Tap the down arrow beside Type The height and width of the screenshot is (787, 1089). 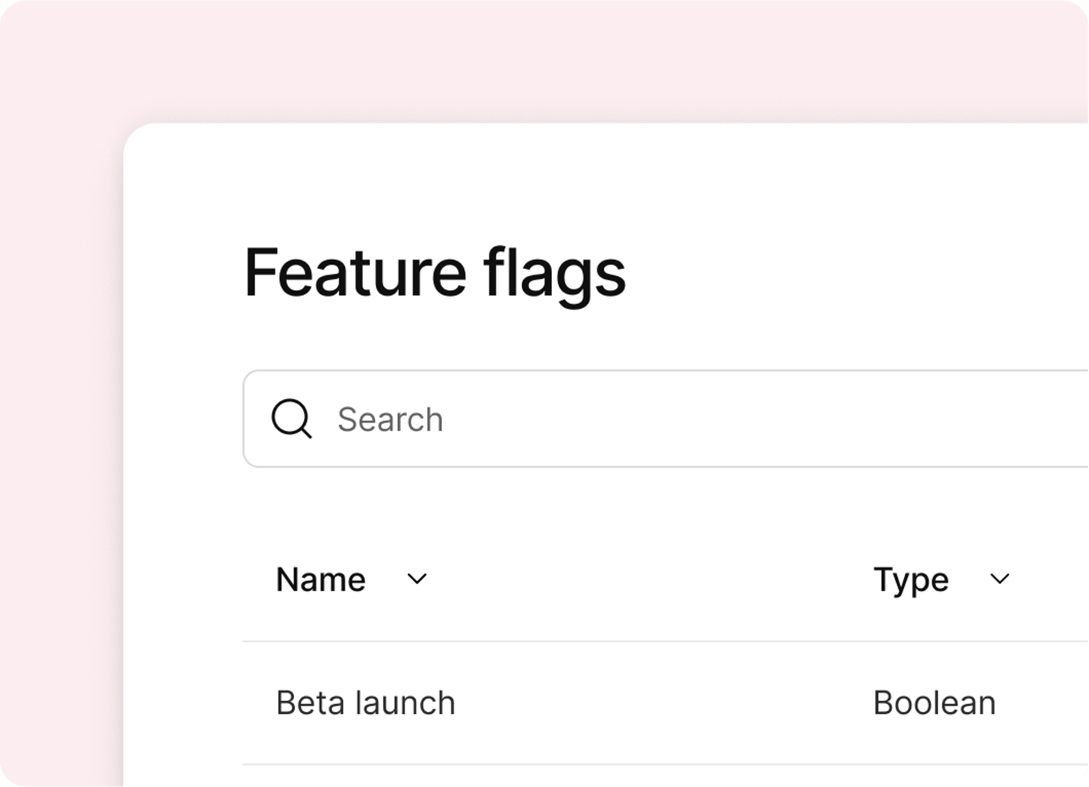click(x=999, y=579)
